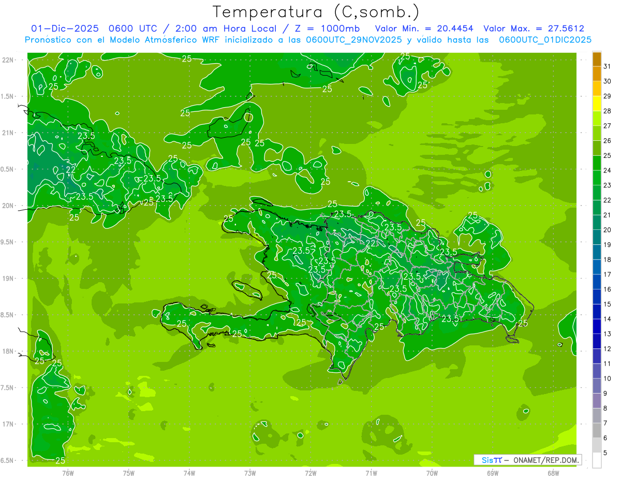Click the "17N" latitude axis label
The height and width of the screenshot is (480, 621).
(x=7, y=424)
